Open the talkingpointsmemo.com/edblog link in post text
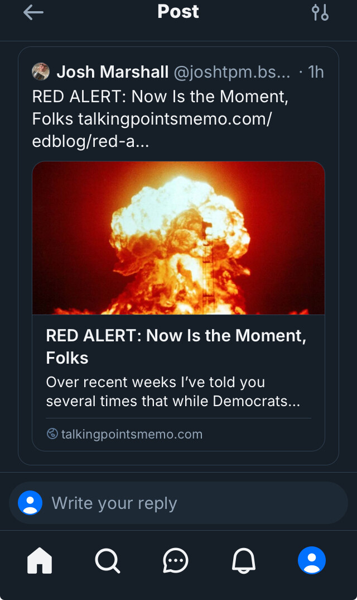Viewport: 357px width, 600px height. pos(175,119)
